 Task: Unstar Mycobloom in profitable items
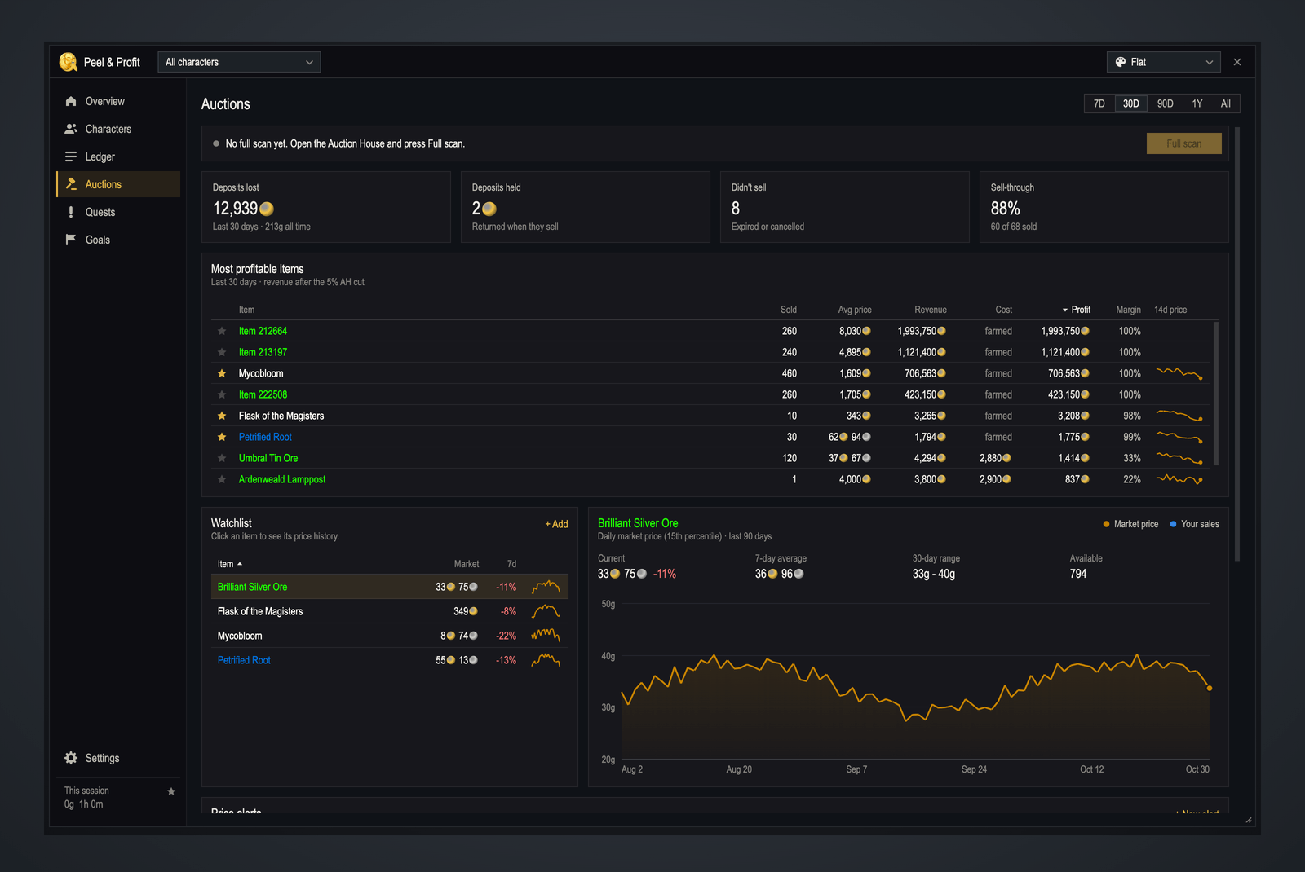[222, 373]
